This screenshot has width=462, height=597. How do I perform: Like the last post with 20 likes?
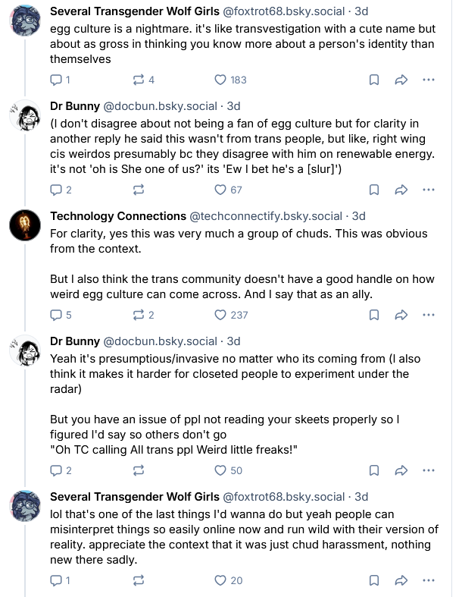coord(221,580)
